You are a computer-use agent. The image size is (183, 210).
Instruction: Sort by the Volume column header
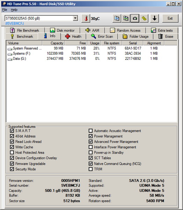[x=24, y=43]
